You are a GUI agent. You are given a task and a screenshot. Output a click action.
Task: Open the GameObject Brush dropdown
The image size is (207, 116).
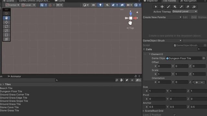coord(162,41)
